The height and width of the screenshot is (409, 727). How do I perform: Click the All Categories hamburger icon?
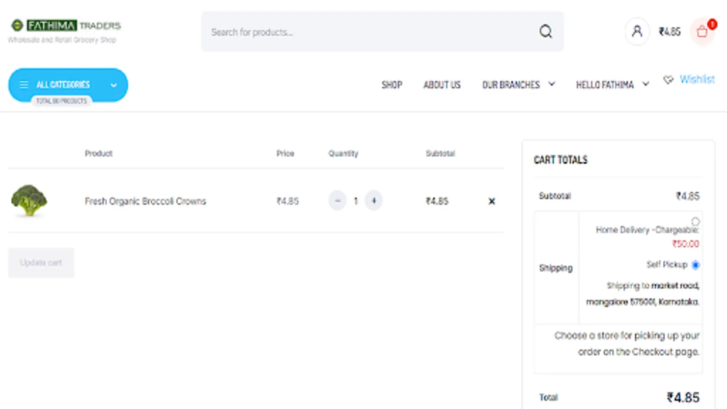click(24, 85)
